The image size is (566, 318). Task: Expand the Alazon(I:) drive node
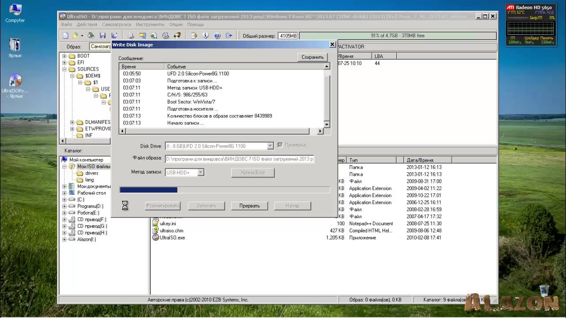pyautogui.click(x=64, y=239)
